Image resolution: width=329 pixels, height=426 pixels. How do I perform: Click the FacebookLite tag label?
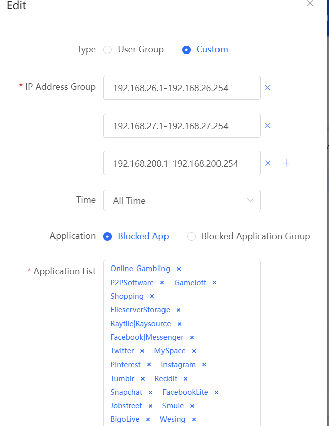coord(185,392)
